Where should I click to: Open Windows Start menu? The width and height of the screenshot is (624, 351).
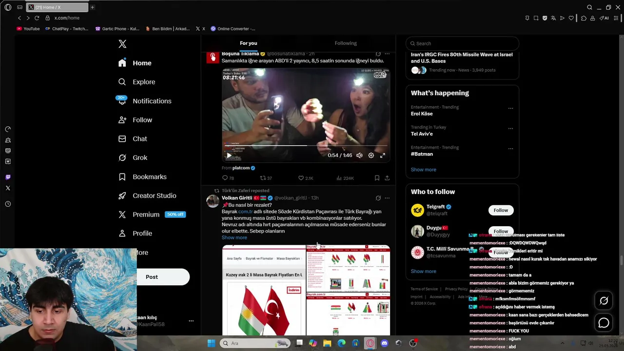(211, 343)
